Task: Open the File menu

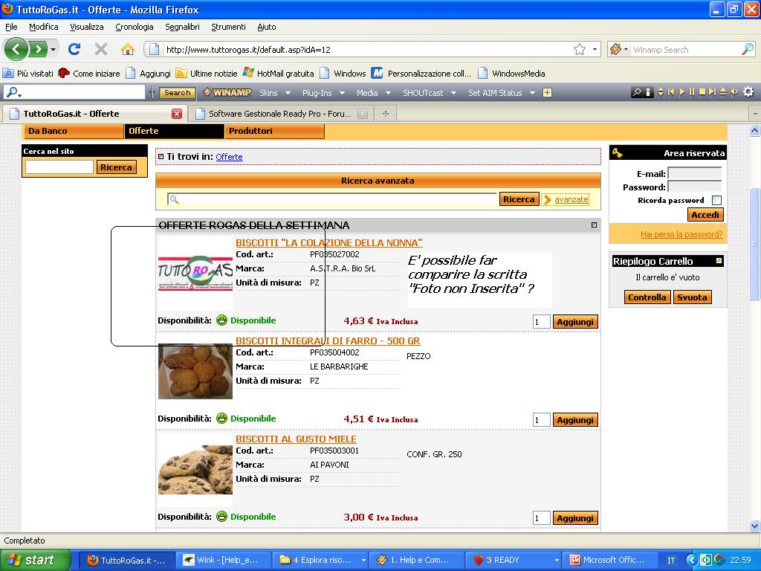Action: click(x=11, y=27)
